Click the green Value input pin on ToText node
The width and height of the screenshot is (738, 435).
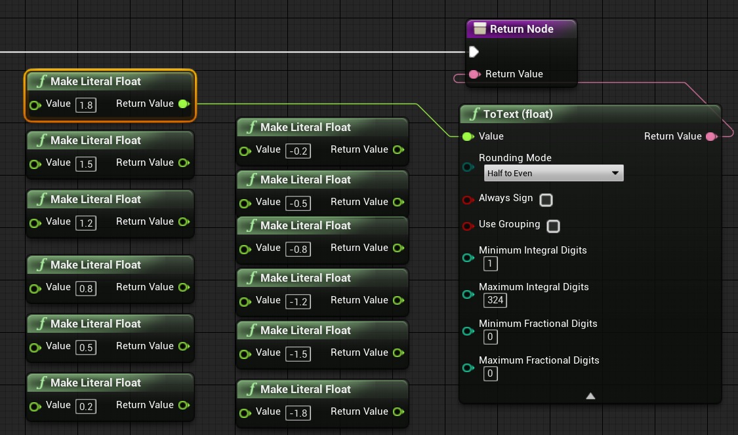(x=468, y=136)
